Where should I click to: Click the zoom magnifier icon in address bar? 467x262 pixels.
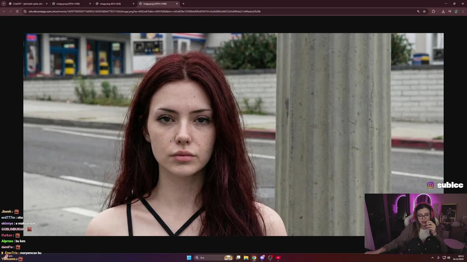pos(418,11)
